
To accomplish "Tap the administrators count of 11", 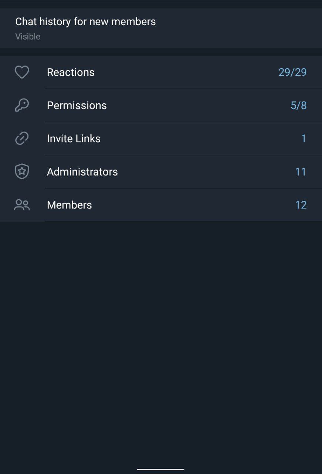I will (x=301, y=172).
